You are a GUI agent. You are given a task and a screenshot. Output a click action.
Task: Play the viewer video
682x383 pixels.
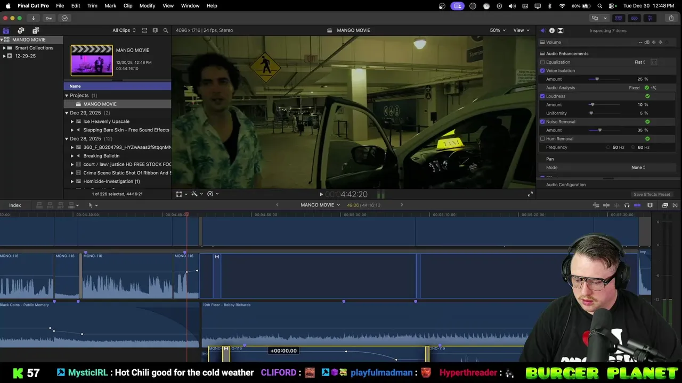point(321,194)
